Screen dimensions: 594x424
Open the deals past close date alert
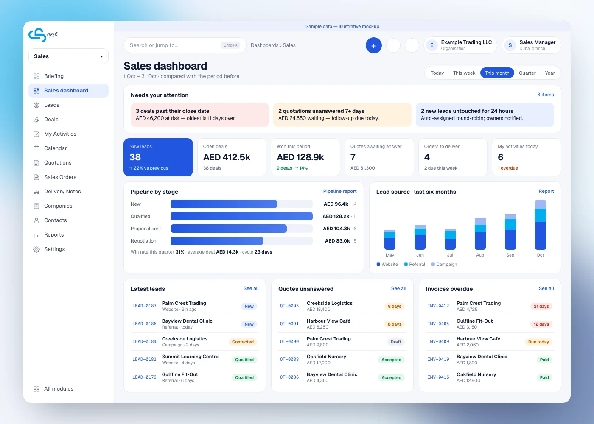click(200, 114)
